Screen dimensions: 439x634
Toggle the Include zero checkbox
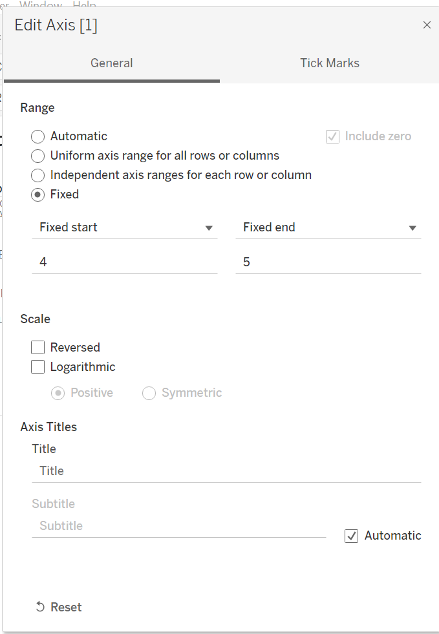[332, 136]
